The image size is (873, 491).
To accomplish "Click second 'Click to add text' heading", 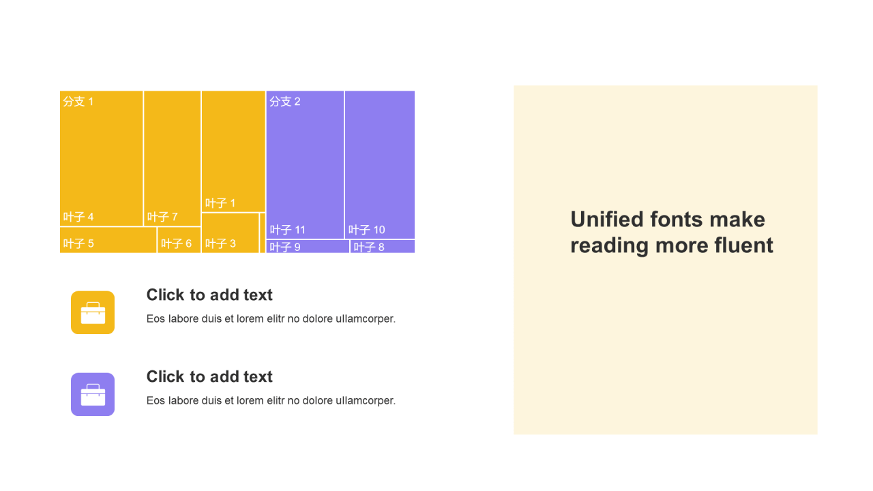I will tap(209, 376).
